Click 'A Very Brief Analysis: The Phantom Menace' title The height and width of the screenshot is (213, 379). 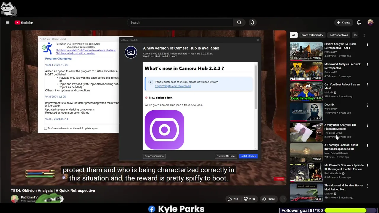point(340,127)
